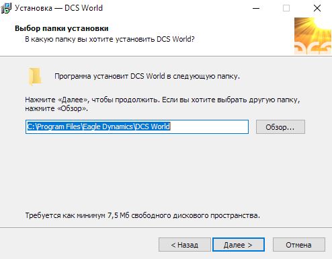
Task: Click the heading Выбор папки установки
Action: coord(62,28)
